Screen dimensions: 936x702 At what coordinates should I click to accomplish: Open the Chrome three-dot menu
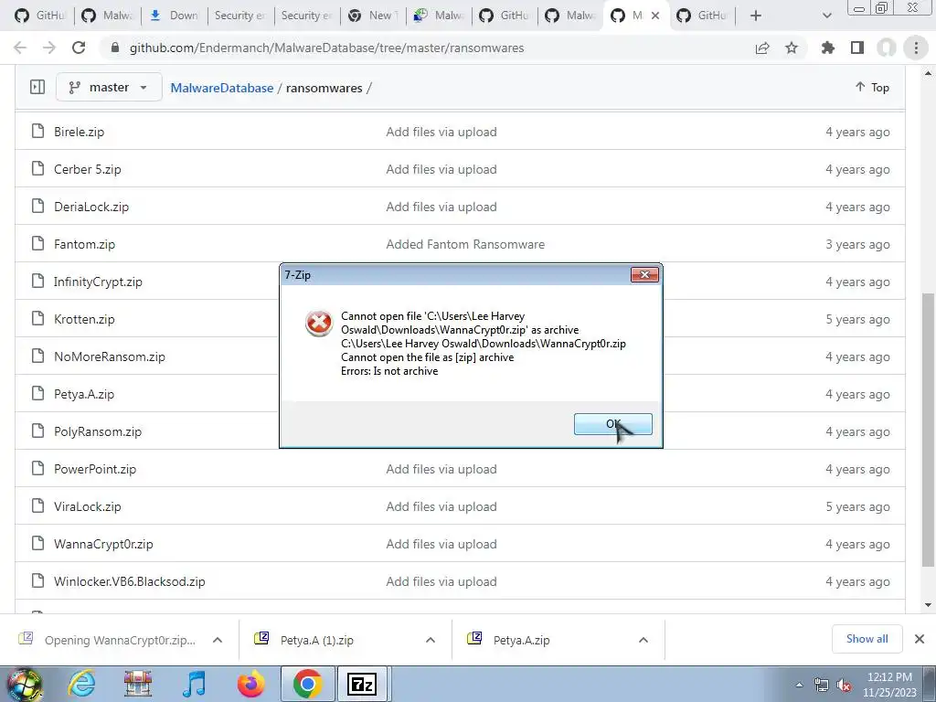(x=916, y=48)
